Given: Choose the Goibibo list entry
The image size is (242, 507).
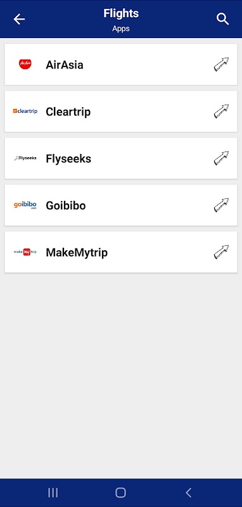Looking at the screenshot, I should coord(121,205).
